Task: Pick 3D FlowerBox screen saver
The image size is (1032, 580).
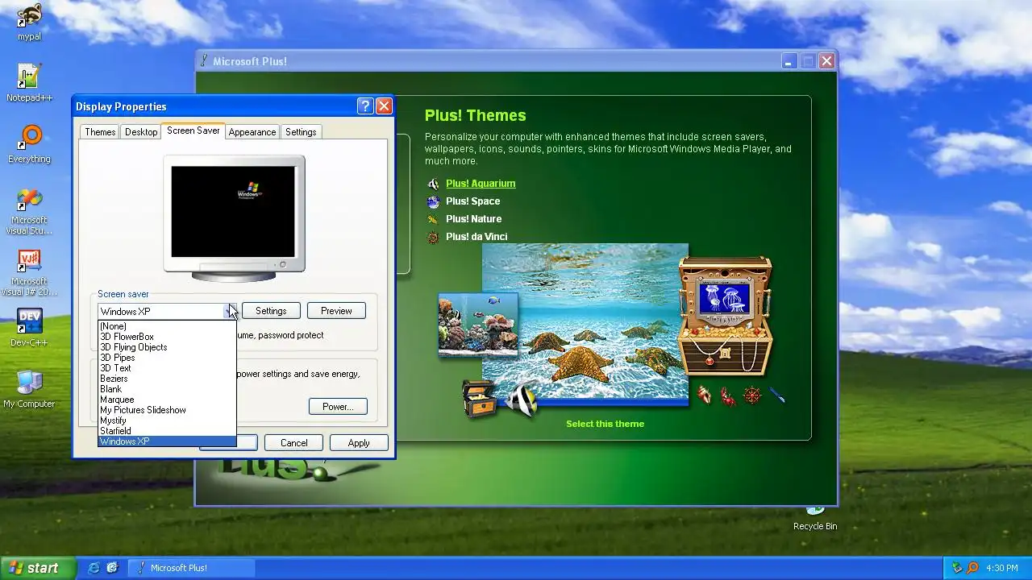Action: 167,337
